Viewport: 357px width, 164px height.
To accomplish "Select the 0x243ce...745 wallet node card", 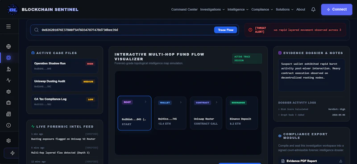I will click(170, 113).
